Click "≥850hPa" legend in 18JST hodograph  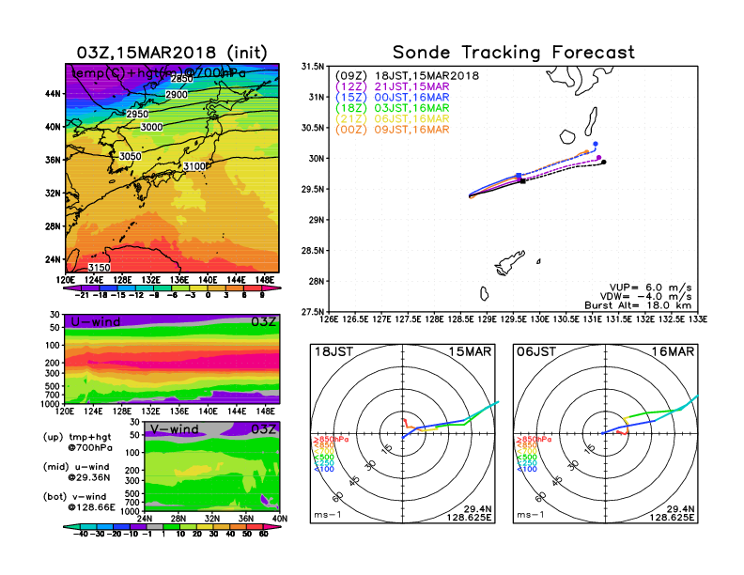[x=331, y=440]
